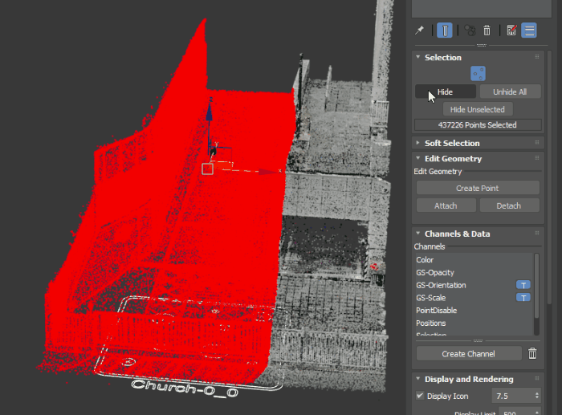The image size is (562, 415).
Task: Click the Soft Selection rollout grip handle
Action: pos(537,143)
